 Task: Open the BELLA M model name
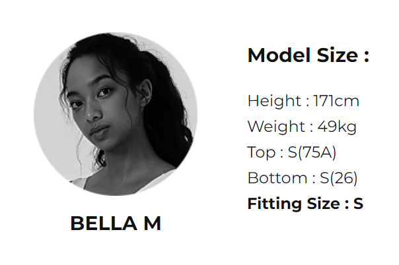click(116, 223)
